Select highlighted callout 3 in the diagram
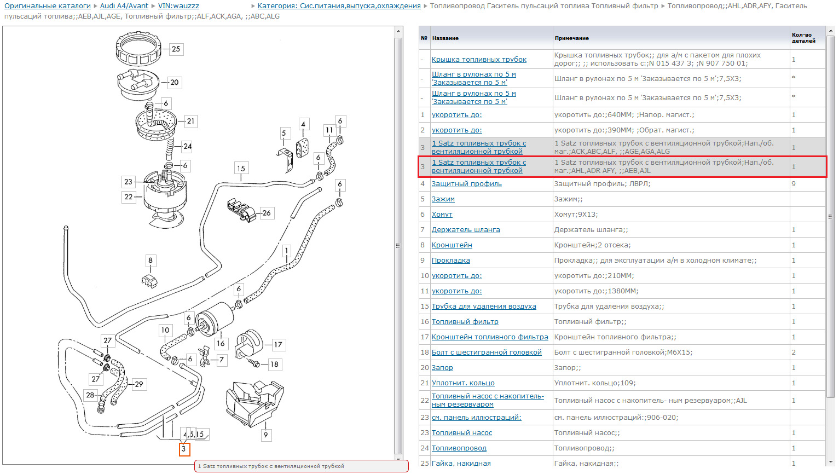The width and height of the screenshot is (839, 474). click(184, 449)
